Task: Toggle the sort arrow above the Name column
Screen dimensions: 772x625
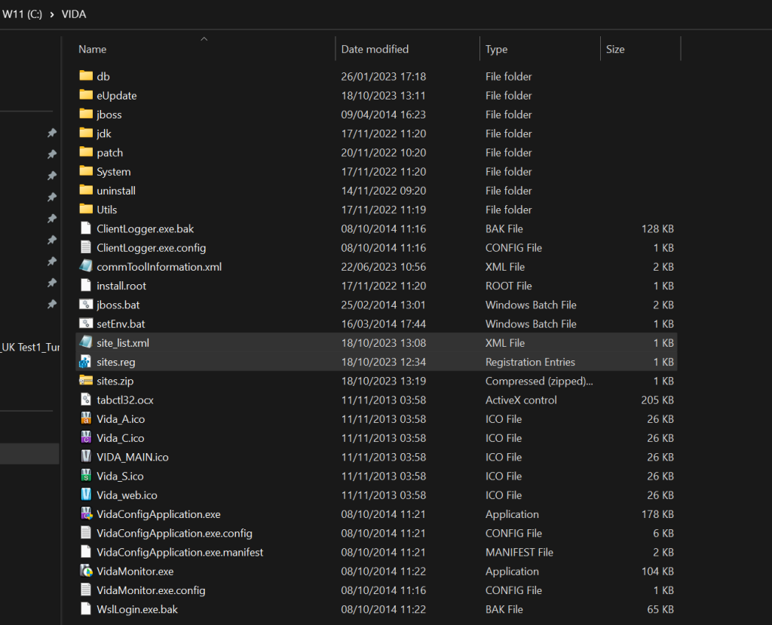Action: [x=204, y=39]
